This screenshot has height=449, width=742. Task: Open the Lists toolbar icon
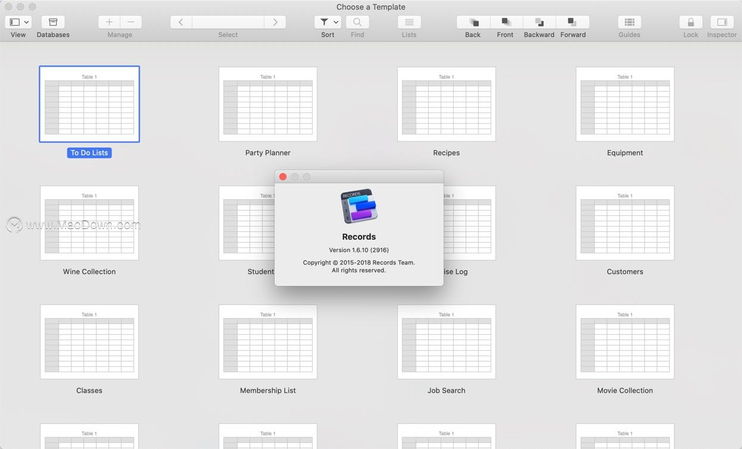(x=409, y=22)
